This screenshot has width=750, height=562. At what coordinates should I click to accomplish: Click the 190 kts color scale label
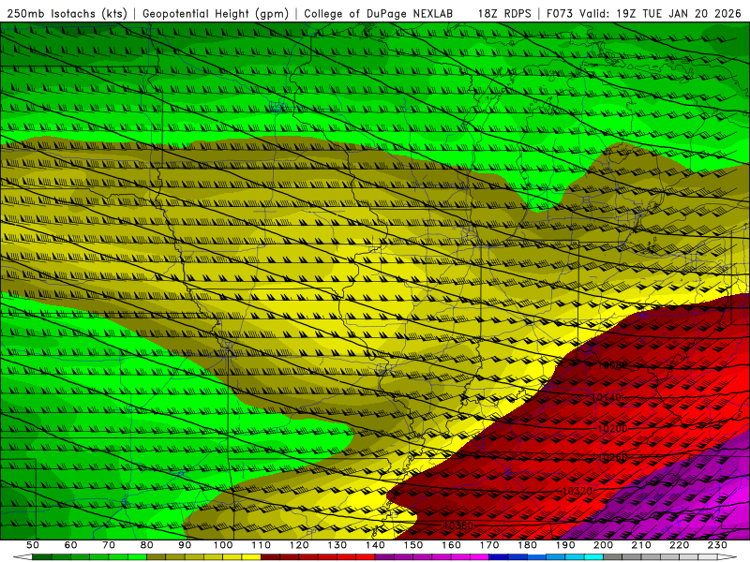pos(565,545)
